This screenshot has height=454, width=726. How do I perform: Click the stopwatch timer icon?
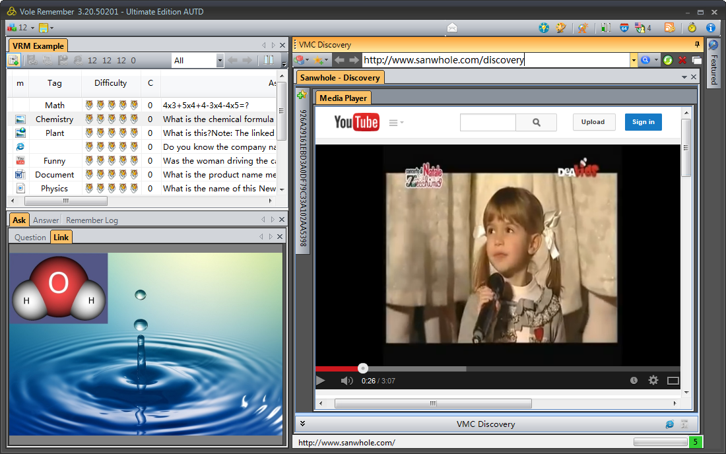(692, 28)
